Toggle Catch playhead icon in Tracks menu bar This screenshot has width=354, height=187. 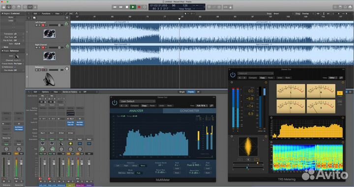pyautogui.click(x=77, y=14)
